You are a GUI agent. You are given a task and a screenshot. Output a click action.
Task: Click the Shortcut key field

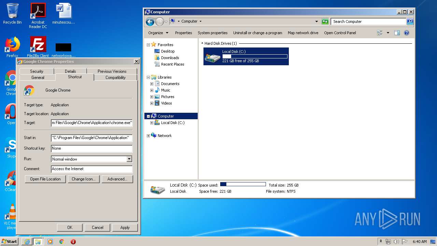(91, 148)
